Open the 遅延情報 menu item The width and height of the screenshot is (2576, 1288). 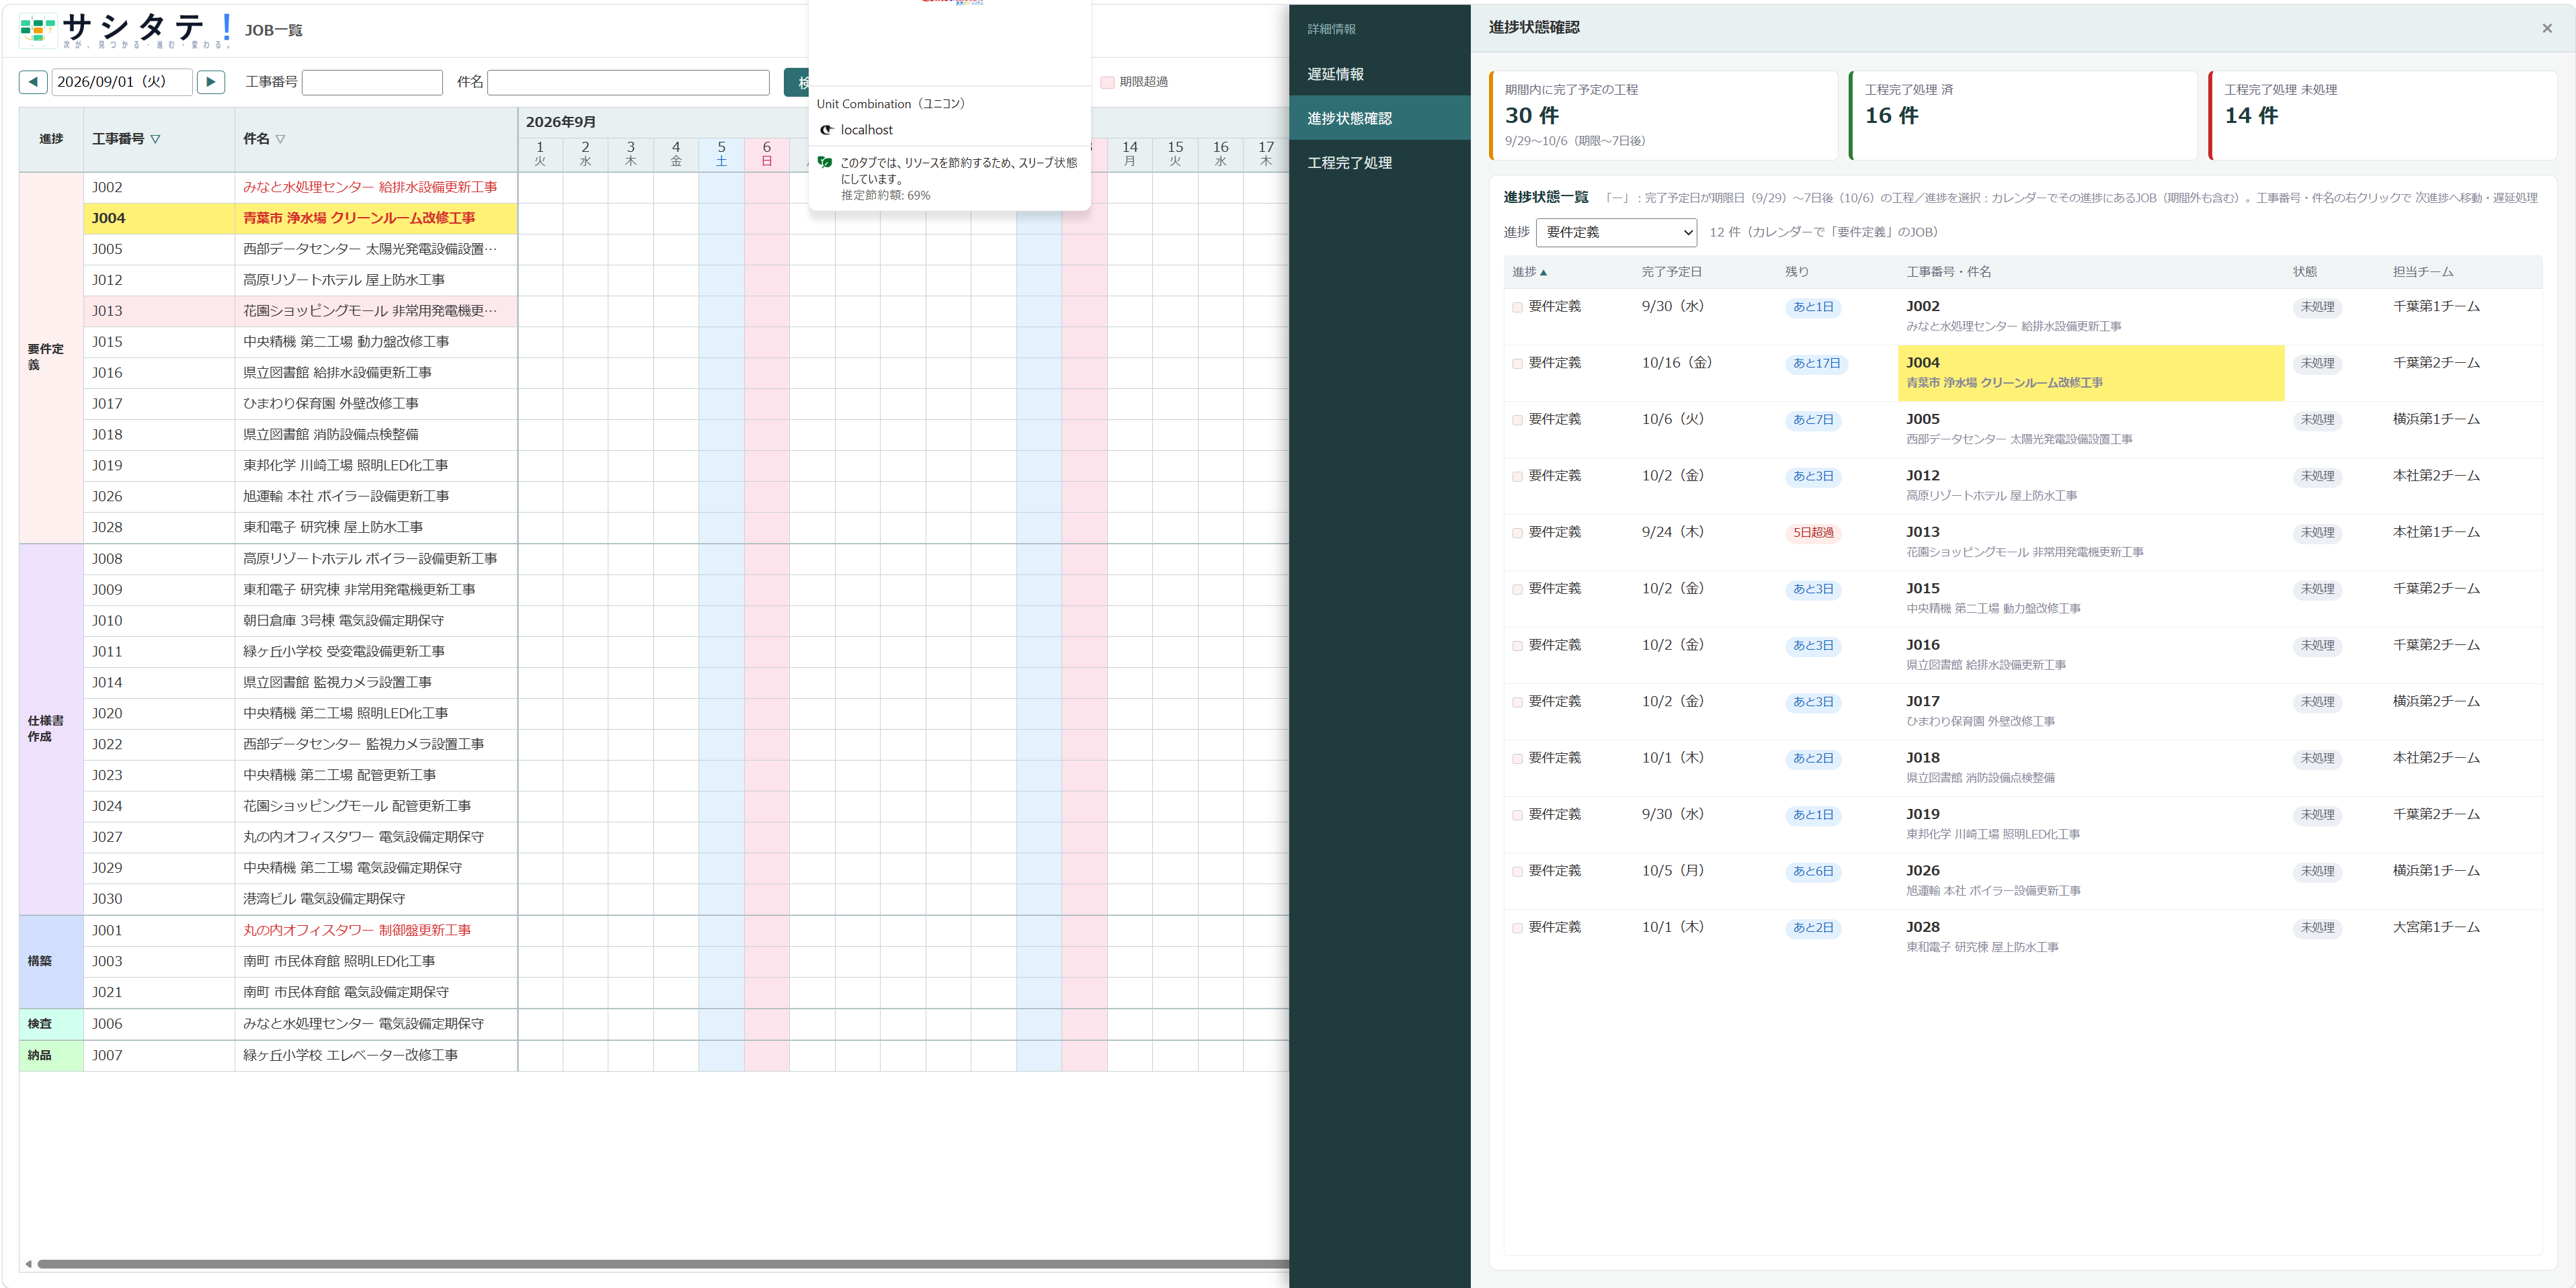pyautogui.click(x=1379, y=74)
